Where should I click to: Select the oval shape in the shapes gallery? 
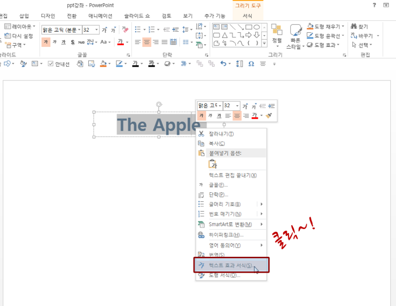[257, 27]
